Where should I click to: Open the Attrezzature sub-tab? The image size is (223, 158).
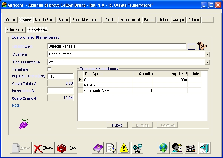[16, 30]
